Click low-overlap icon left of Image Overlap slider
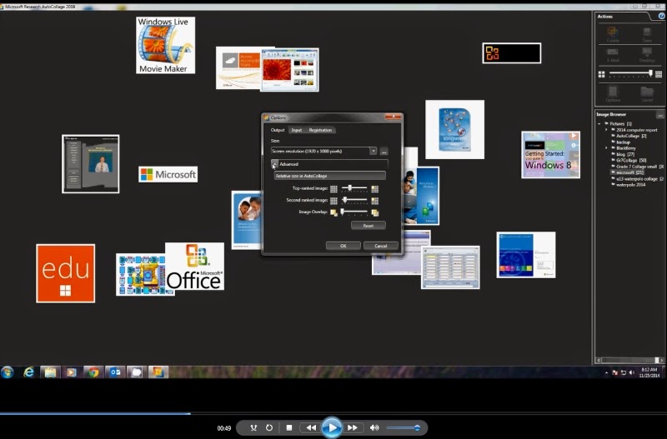 [333, 212]
